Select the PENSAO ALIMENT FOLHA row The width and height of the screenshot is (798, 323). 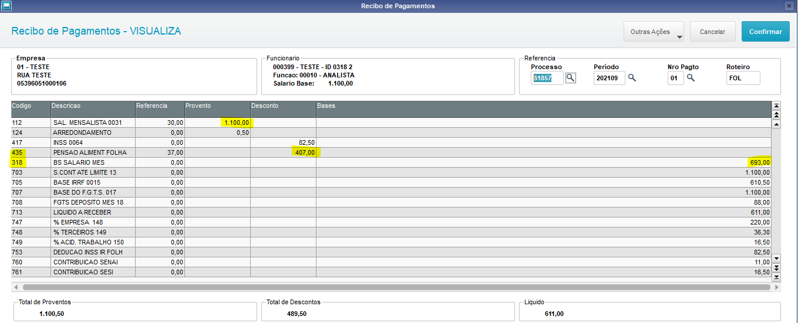[391, 152]
